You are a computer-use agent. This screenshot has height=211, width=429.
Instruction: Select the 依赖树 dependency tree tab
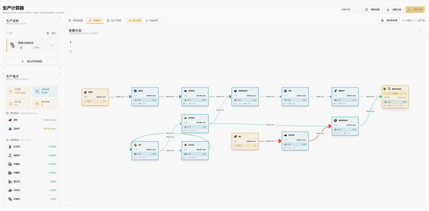(x=95, y=21)
